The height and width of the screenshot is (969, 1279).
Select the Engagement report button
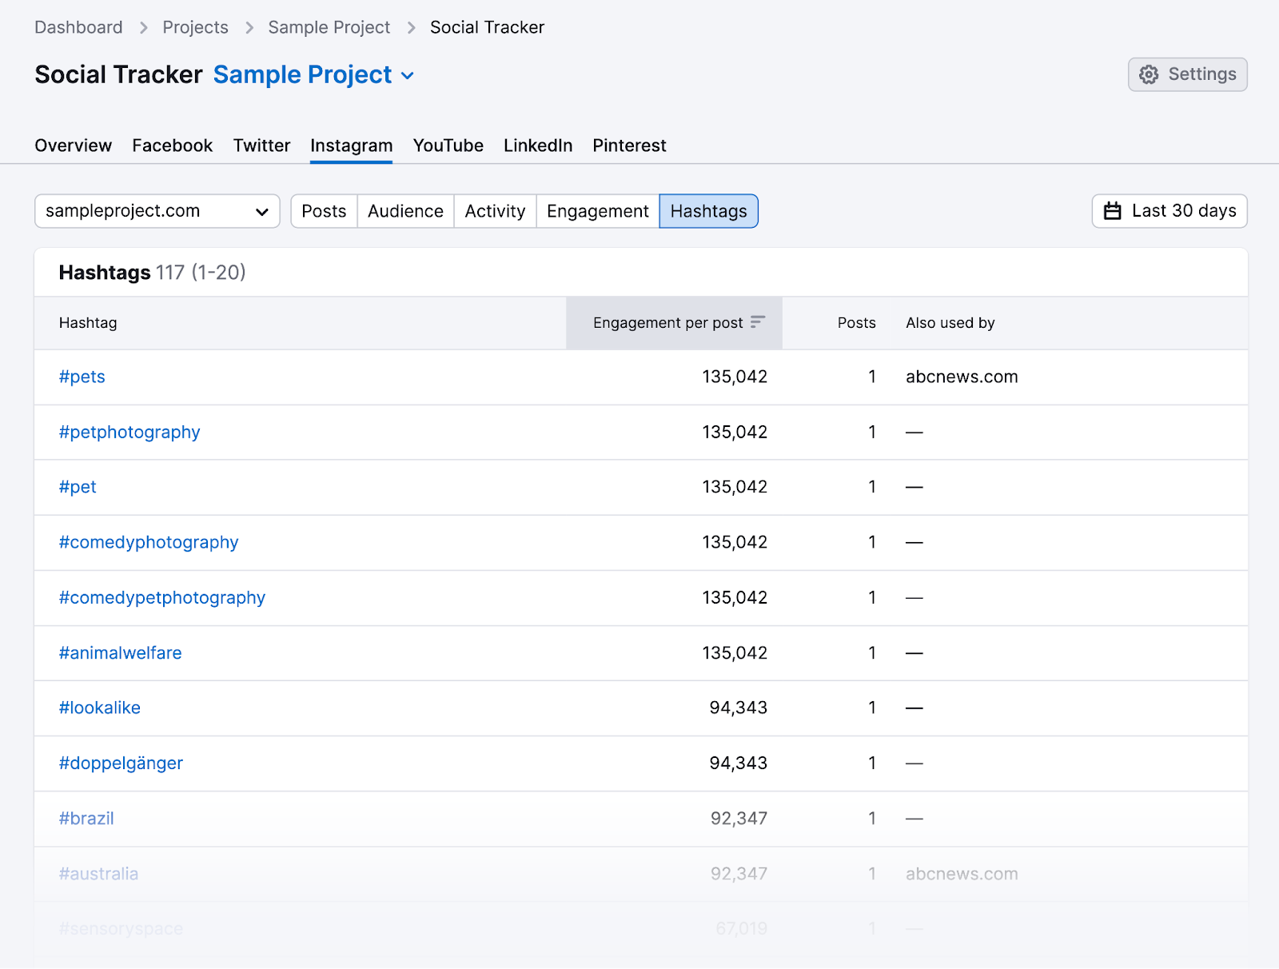598,211
